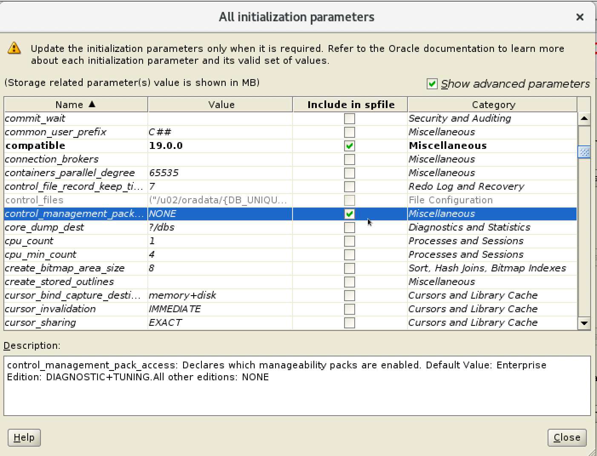Image resolution: width=597 pixels, height=456 pixels.
Task: Edit the ?/dbs value
Action: (x=220, y=227)
